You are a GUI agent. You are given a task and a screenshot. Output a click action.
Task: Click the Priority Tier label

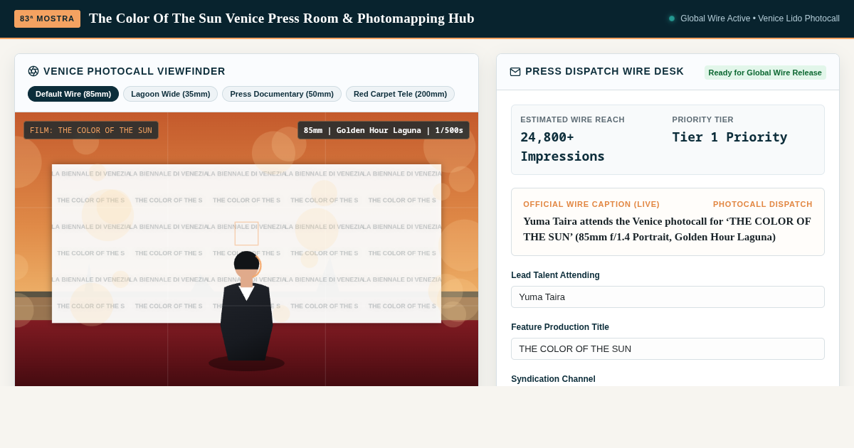pyautogui.click(x=702, y=119)
